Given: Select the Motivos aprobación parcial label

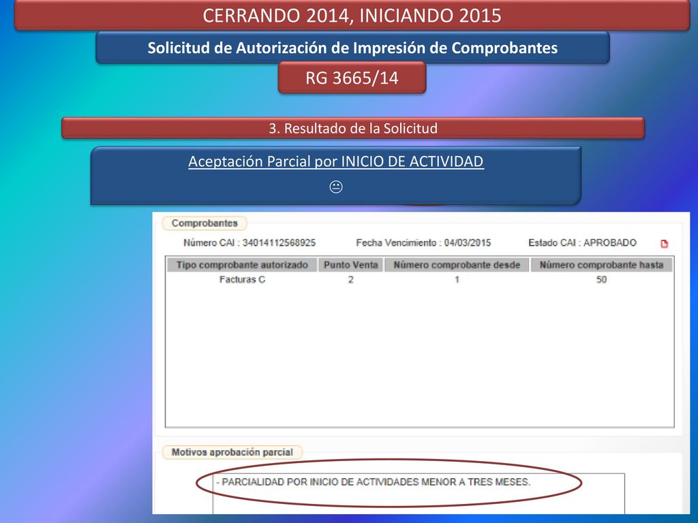Looking at the screenshot, I should click(232, 452).
